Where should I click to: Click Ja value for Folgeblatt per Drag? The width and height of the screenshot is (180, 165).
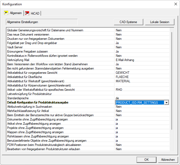pos(117,43)
